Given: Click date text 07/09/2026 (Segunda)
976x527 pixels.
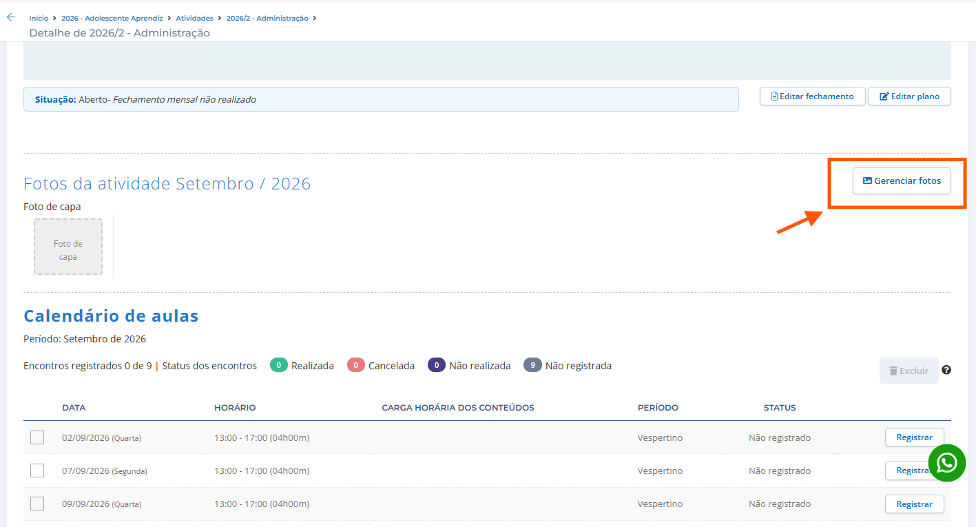Looking at the screenshot, I should [x=105, y=471].
